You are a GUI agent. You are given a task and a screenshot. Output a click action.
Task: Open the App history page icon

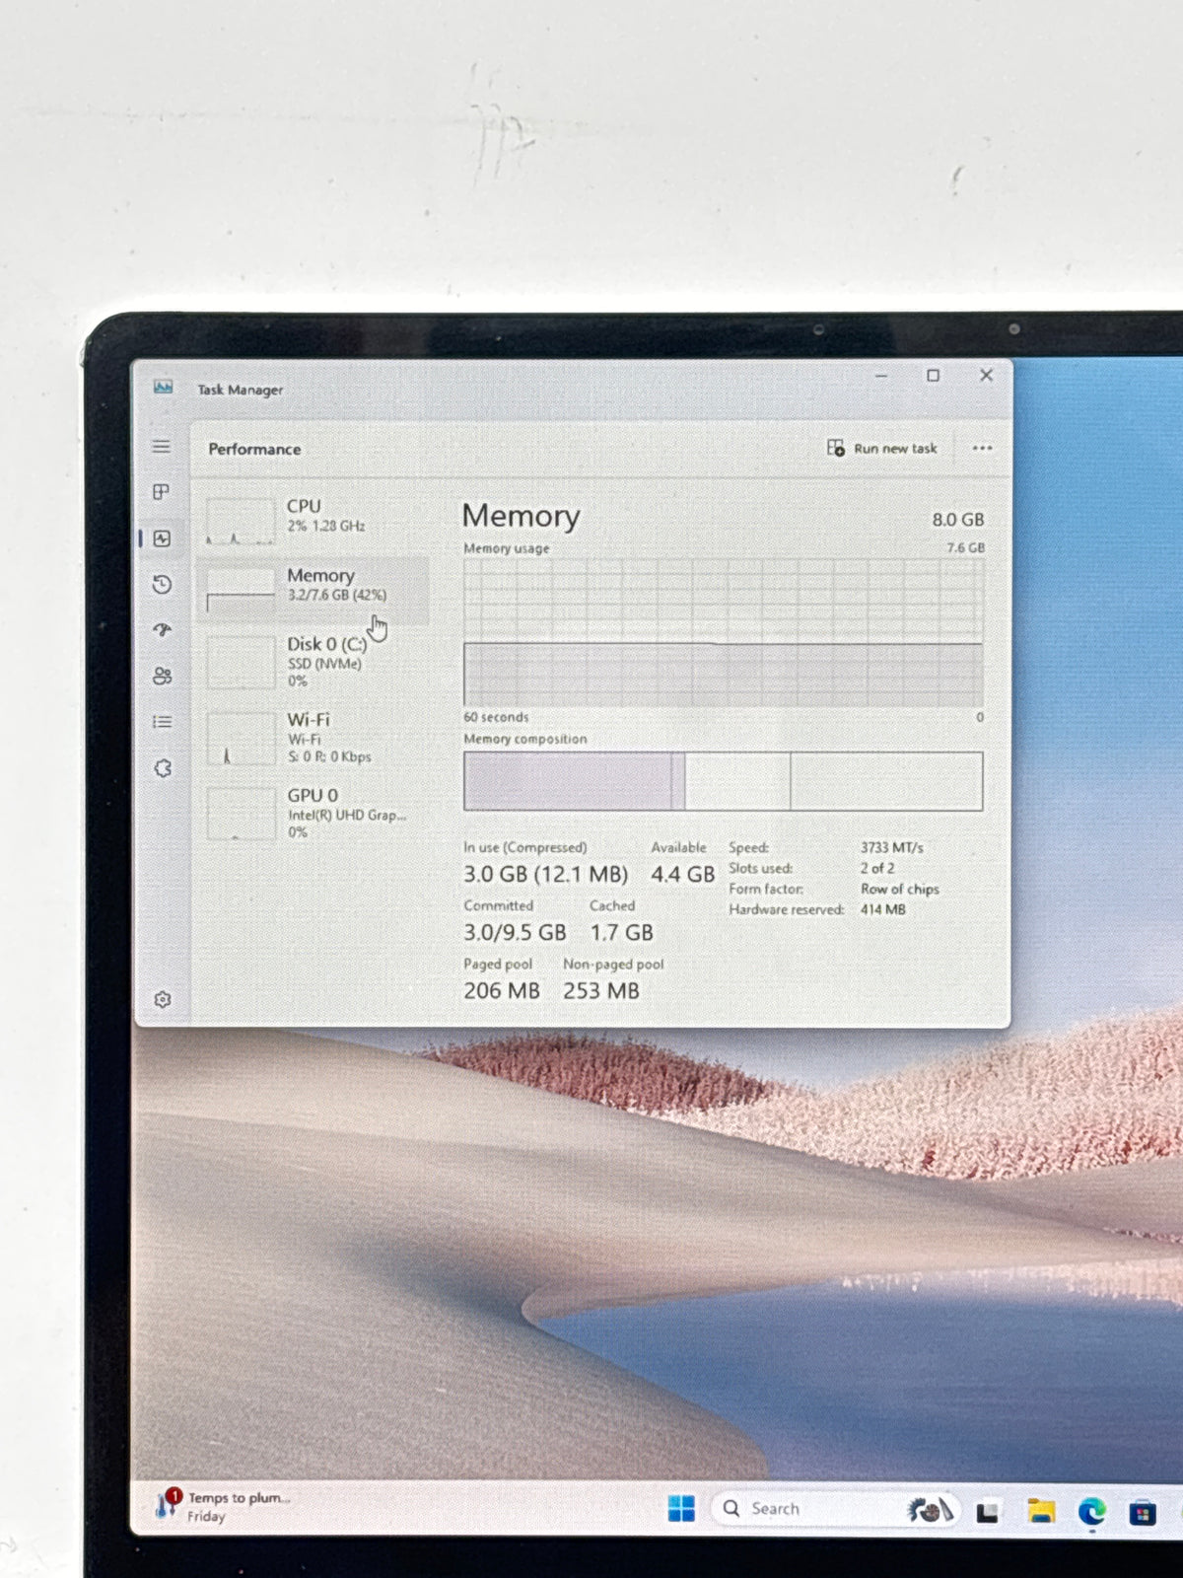tap(163, 585)
